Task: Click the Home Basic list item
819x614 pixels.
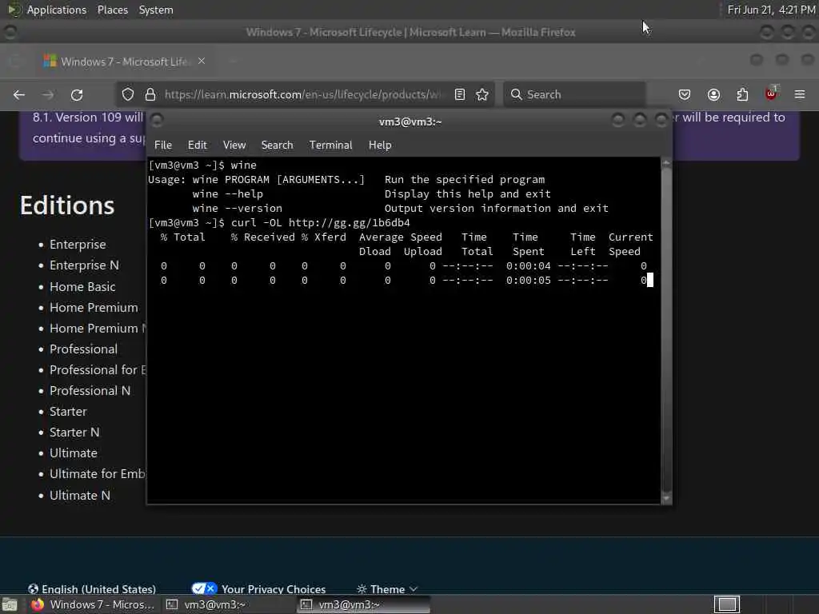Action: [x=82, y=287]
